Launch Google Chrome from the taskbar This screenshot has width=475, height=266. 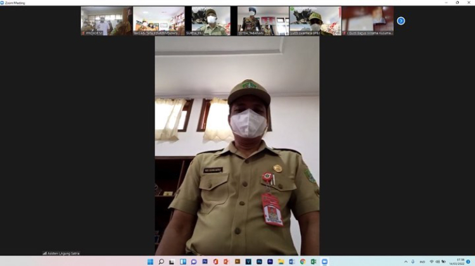tap(303, 261)
